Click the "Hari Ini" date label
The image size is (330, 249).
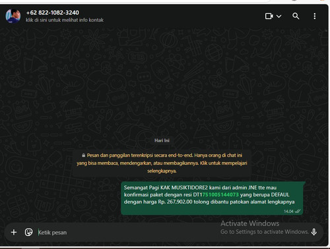pos(162,140)
